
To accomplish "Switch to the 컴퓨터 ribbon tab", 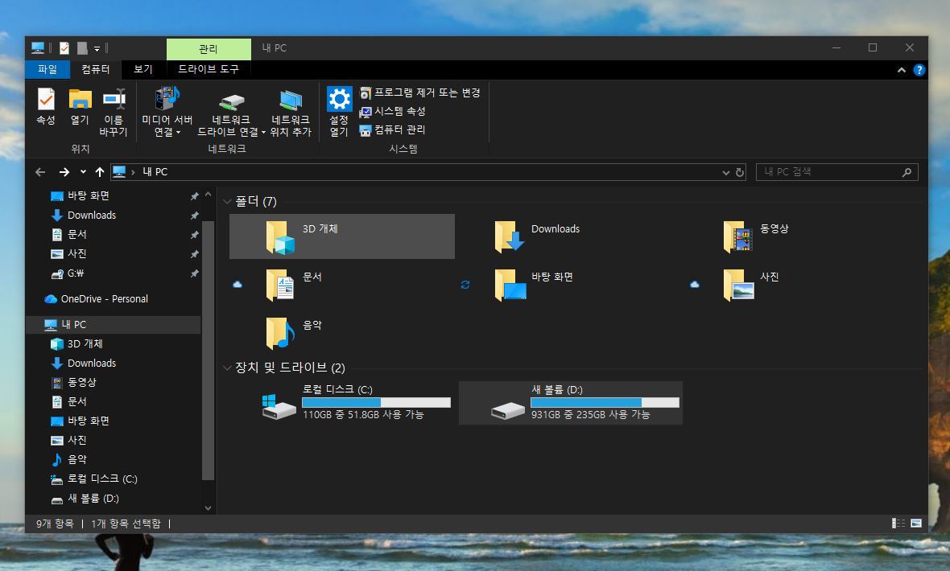I will coord(96,70).
